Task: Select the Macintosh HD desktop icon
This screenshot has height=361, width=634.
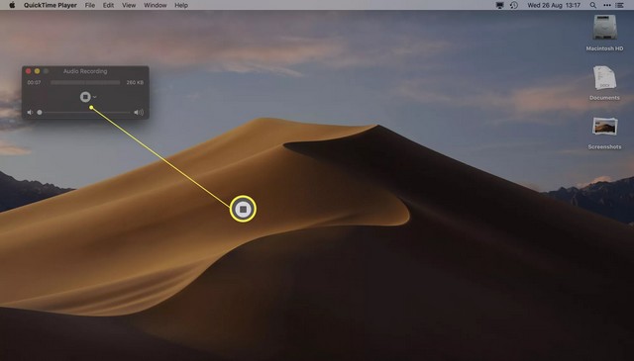Action: click(x=604, y=28)
